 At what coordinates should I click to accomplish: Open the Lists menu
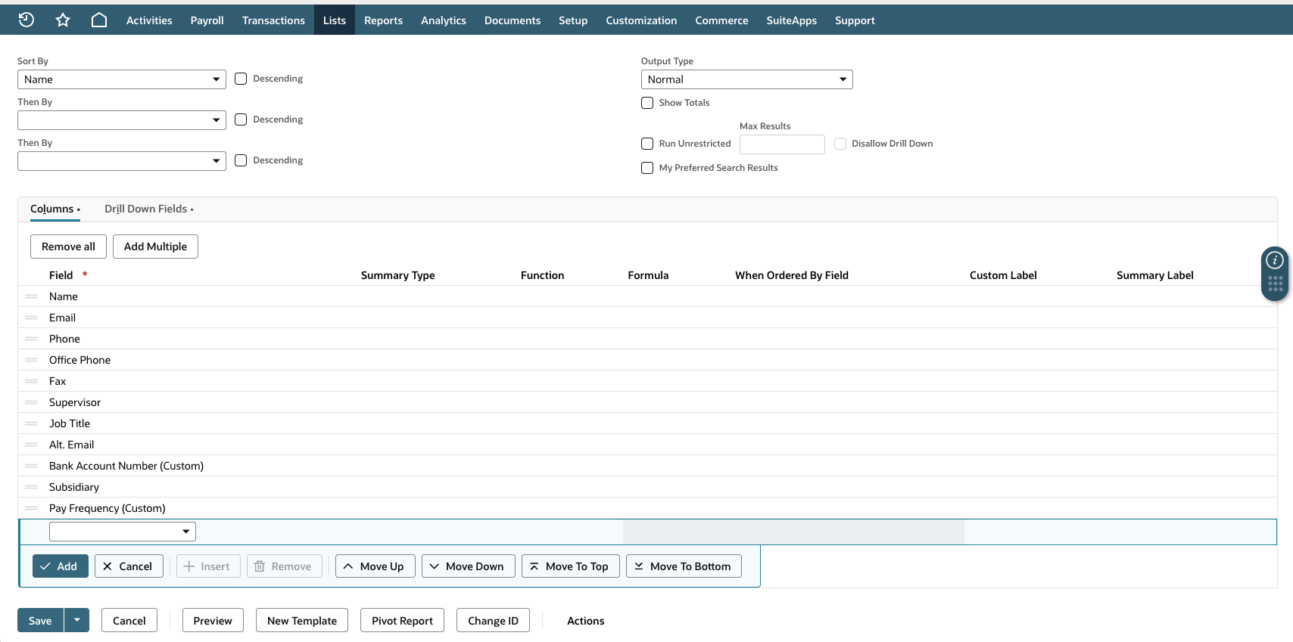point(335,20)
